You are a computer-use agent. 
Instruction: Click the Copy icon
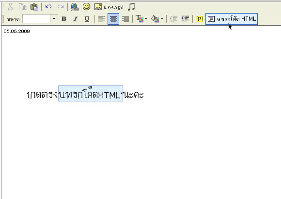[23, 7]
